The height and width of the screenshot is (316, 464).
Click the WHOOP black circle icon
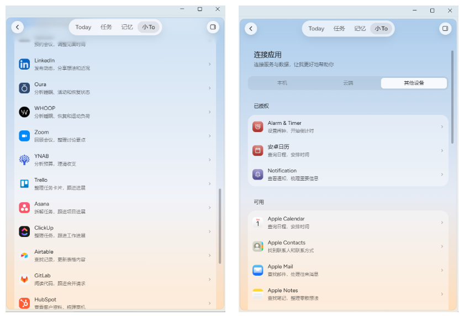click(x=24, y=112)
